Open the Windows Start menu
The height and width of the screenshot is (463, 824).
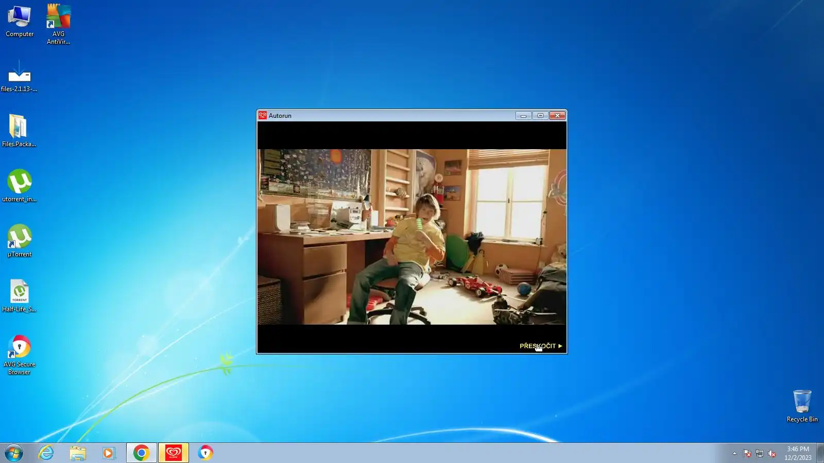(x=14, y=453)
